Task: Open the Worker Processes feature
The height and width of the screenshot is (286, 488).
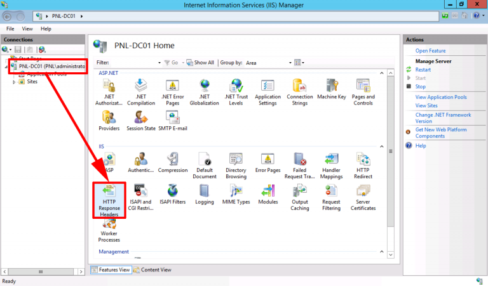Action: tap(109, 230)
